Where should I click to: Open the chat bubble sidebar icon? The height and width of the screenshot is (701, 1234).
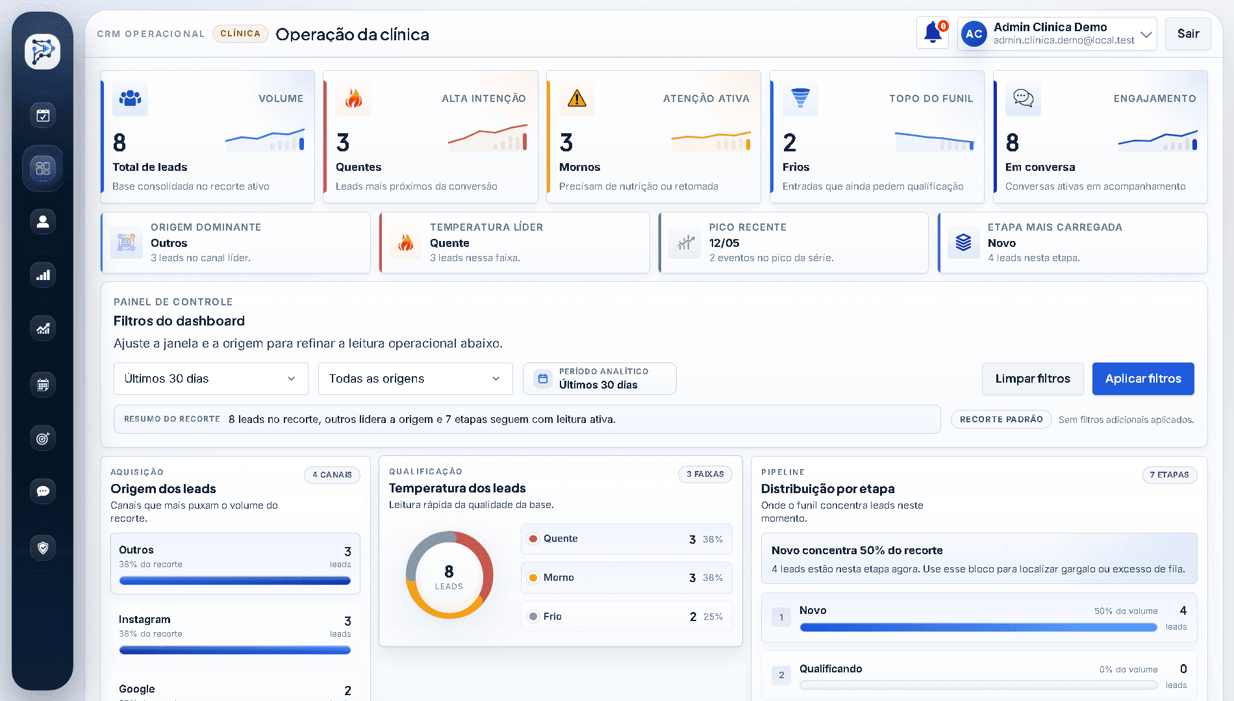pyautogui.click(x=43, y=491)
